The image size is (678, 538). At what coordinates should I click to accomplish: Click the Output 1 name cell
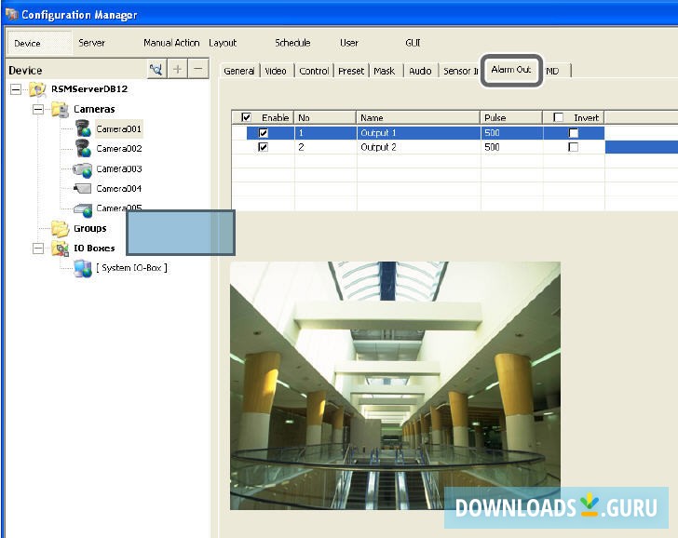(418, 133)
